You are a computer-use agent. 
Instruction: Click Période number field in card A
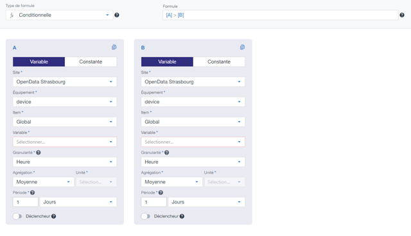(x=26, y=202)
